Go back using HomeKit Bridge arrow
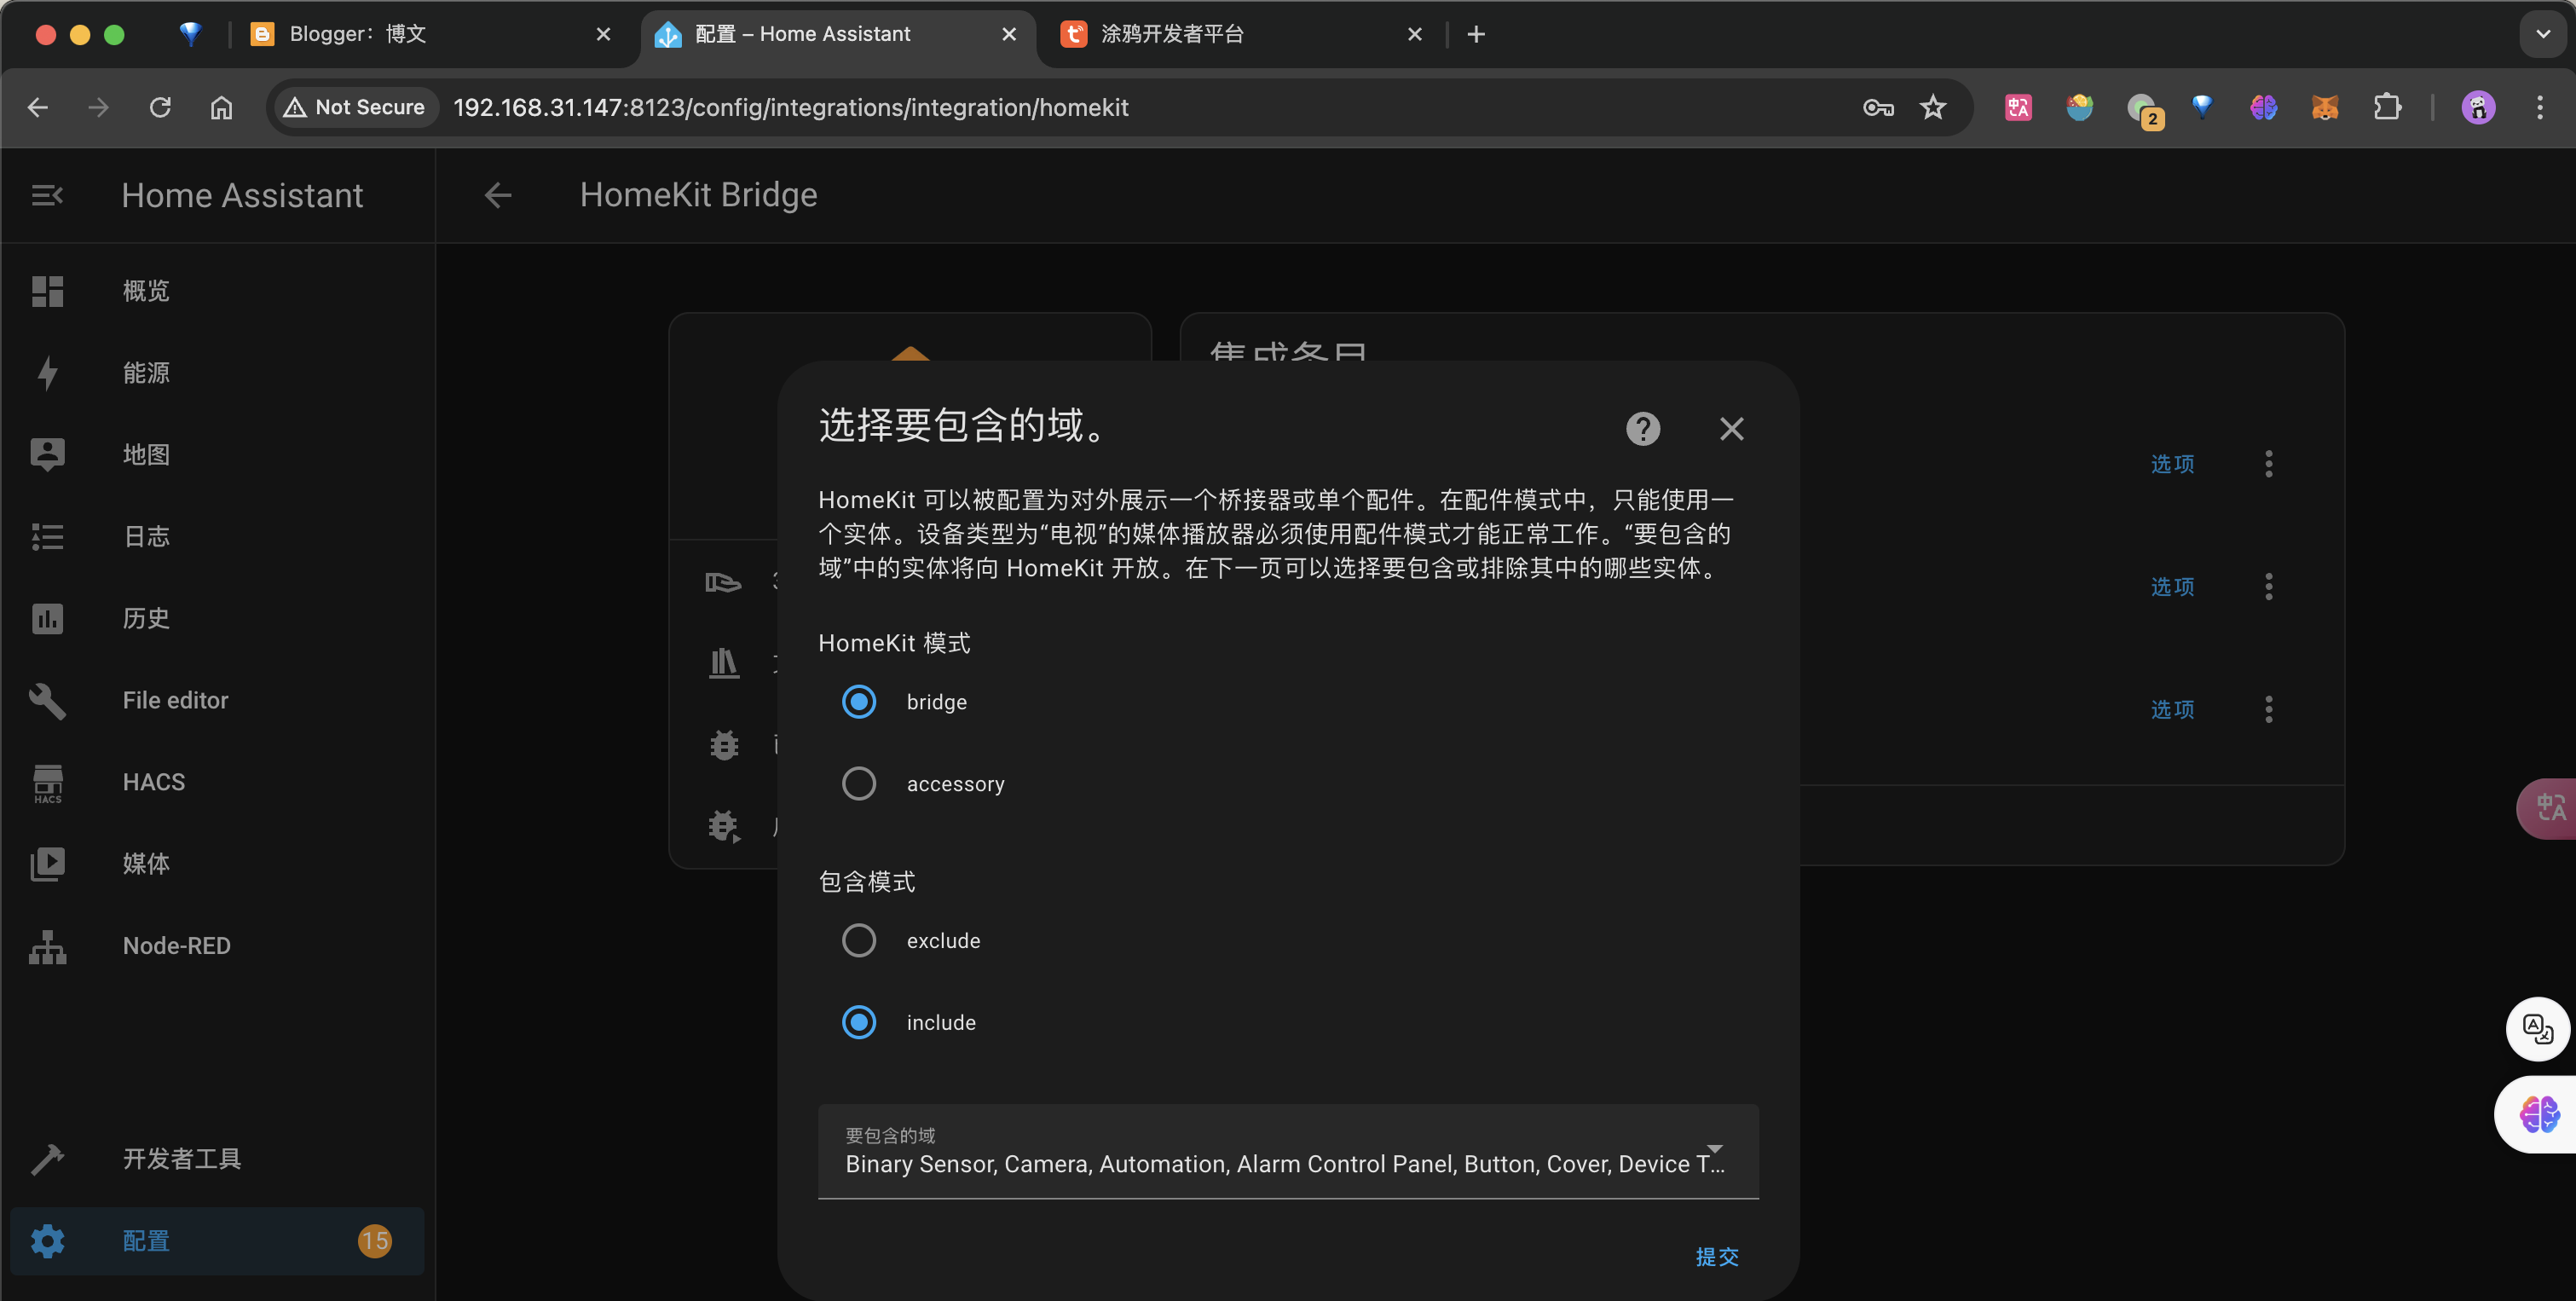This screenshot has width=2576, height=1301. (x=497, y=195)
